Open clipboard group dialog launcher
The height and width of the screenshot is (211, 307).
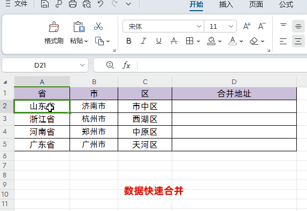click(114, 50)
